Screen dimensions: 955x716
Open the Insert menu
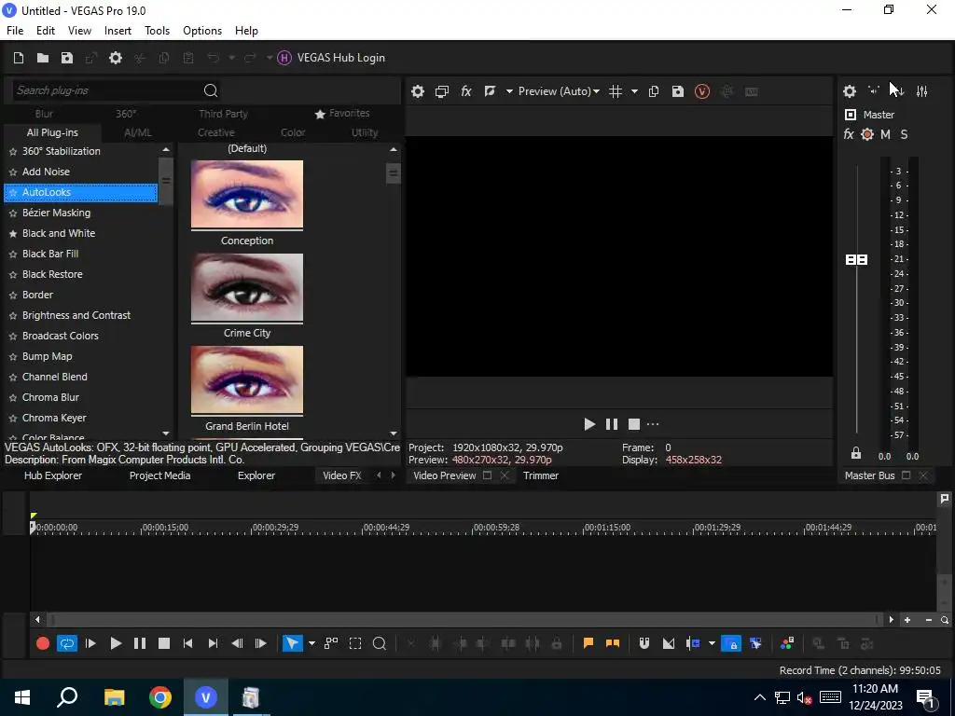click(118, 31)
